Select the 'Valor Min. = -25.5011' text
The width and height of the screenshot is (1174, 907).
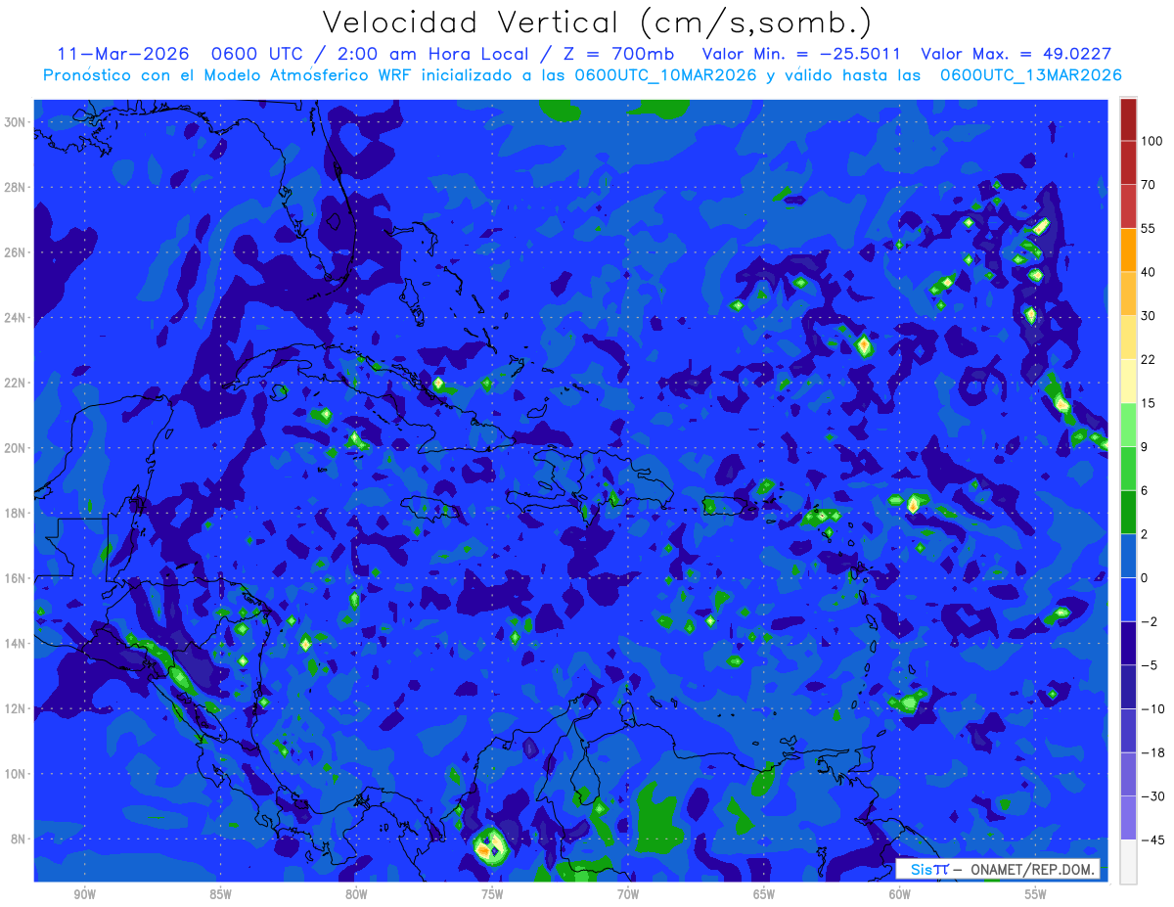click(802, 54)
